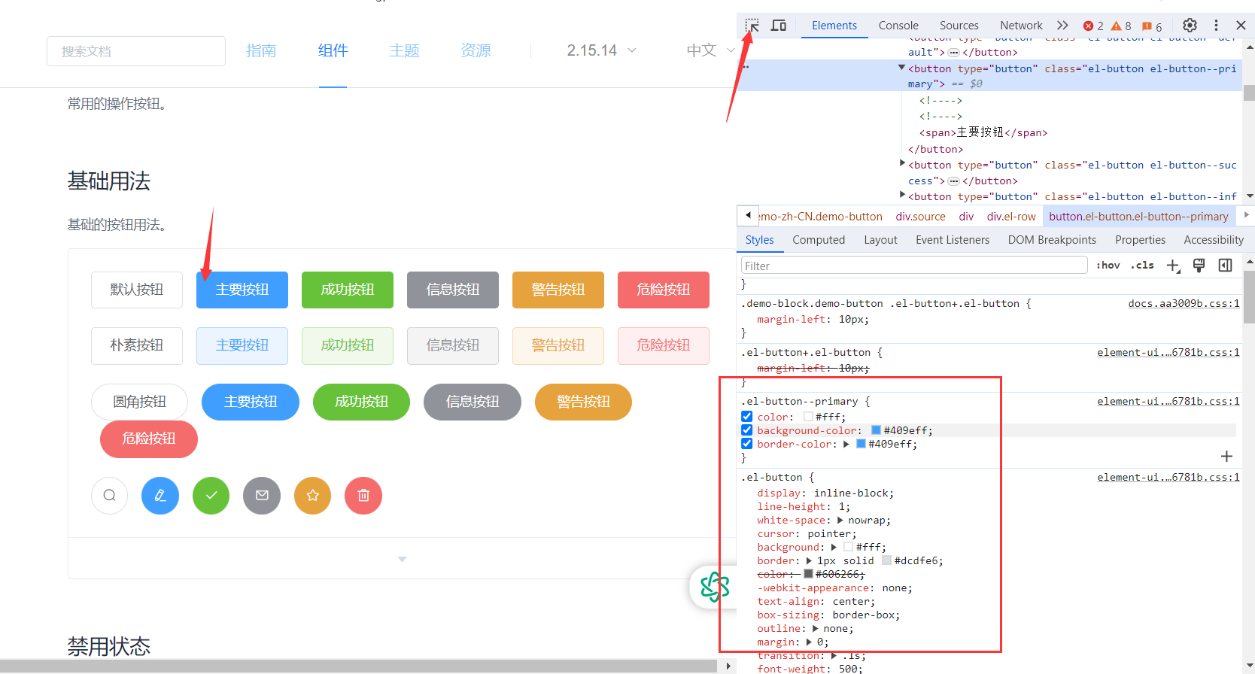Expand collapsed ellipsis in success button node
Screen dimensions: 1255x674
pos(953,181)
